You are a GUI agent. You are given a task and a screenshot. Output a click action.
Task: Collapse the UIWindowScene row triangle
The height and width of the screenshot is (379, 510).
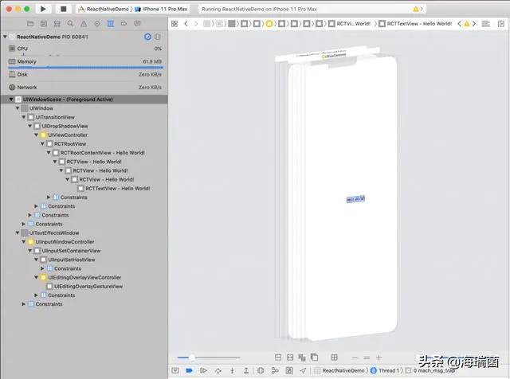coord(11,100)
